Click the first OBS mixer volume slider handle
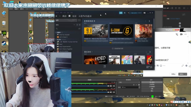191x107 pixels. 108,86
